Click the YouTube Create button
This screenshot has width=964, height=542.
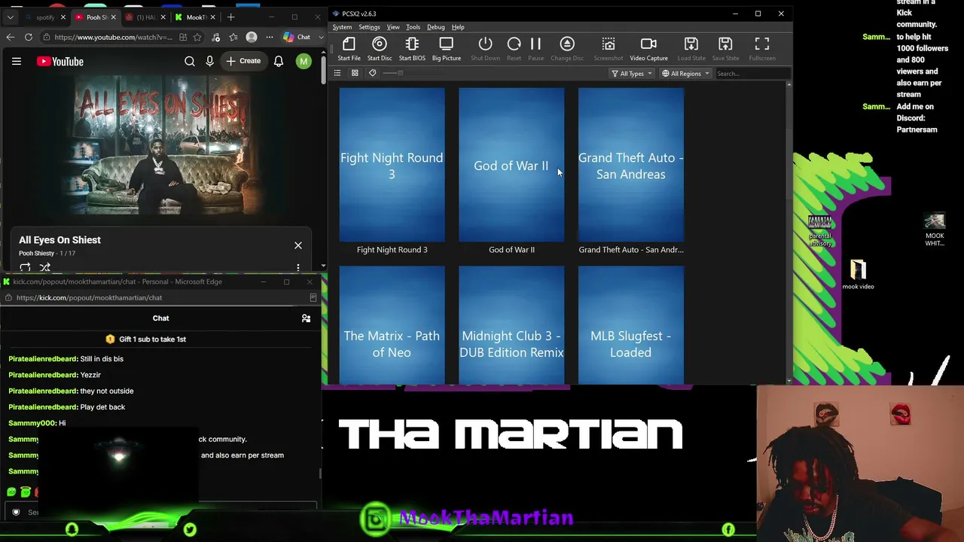(243, 62)
